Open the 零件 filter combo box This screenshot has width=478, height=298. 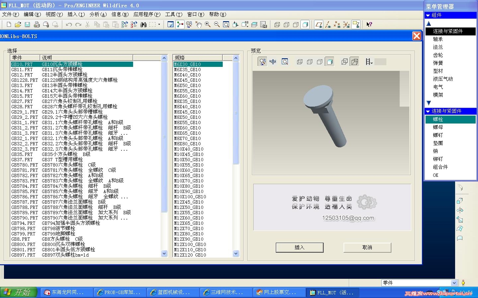[420, 283]
